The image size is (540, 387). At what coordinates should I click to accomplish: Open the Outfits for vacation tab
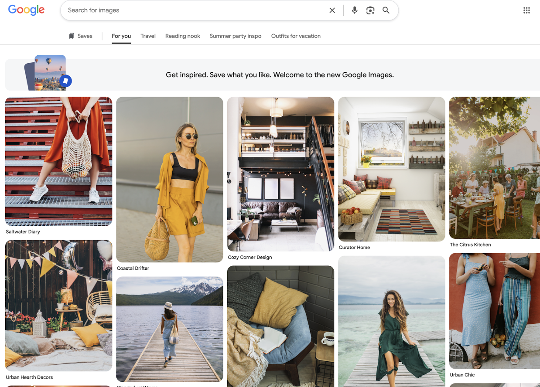pyautogui.click(x=296, y=36)
